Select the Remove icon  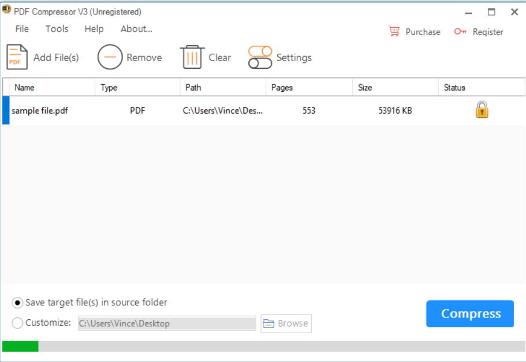pyautogui.click(x=109, y=57)
